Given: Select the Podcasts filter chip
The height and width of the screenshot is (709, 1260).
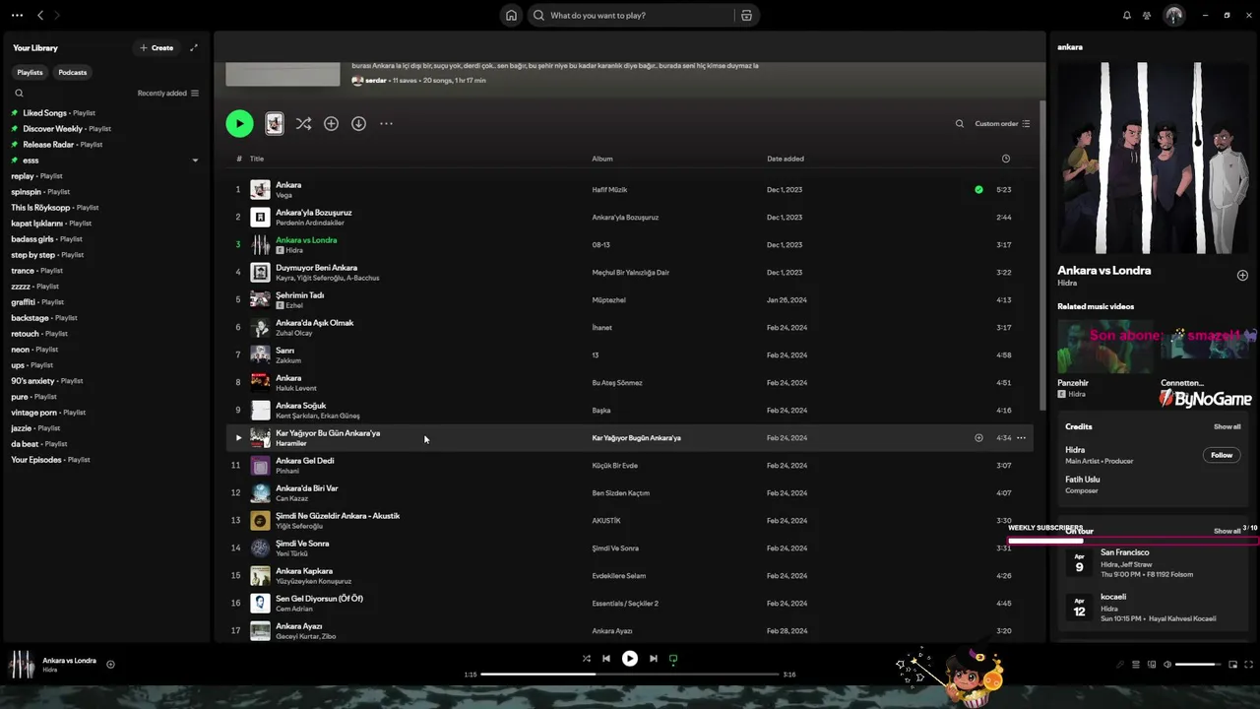Looking at the screenshot, I should [72, 72].
